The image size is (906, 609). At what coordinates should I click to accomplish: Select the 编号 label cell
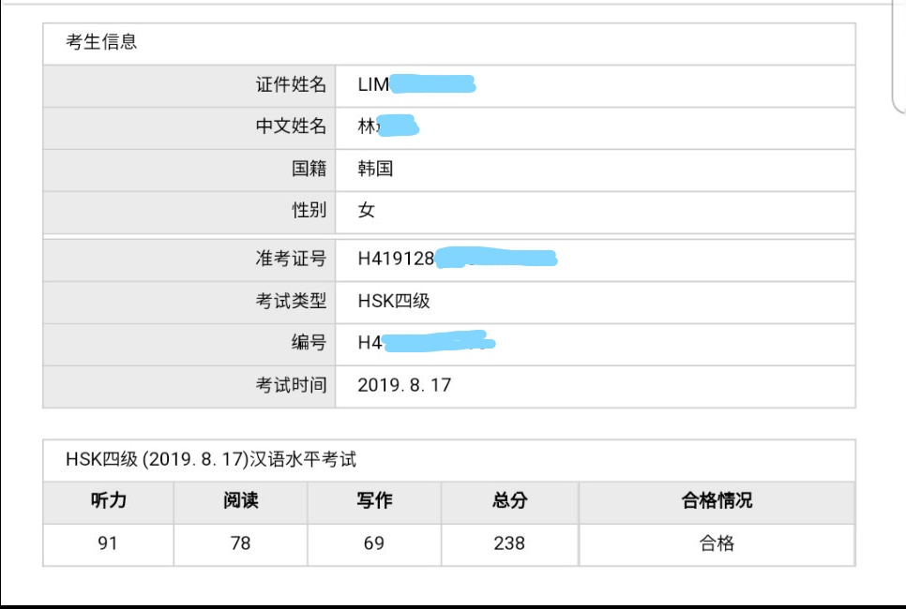309,343
